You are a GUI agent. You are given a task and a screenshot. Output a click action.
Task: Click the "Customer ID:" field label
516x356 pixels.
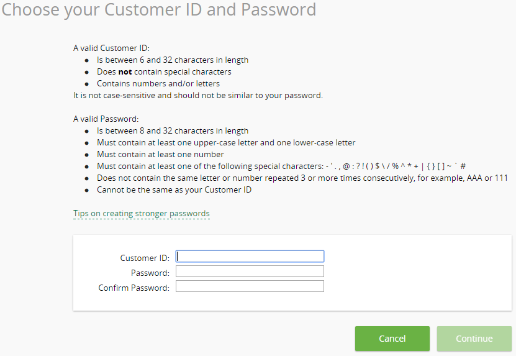pos(145,258)
